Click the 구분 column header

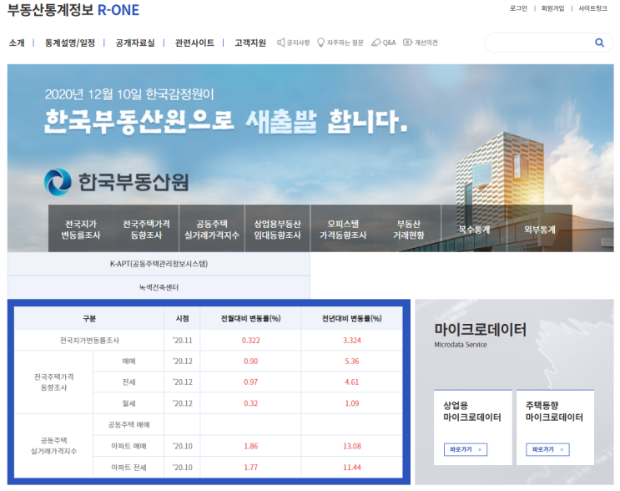click(x=89, y=318)
